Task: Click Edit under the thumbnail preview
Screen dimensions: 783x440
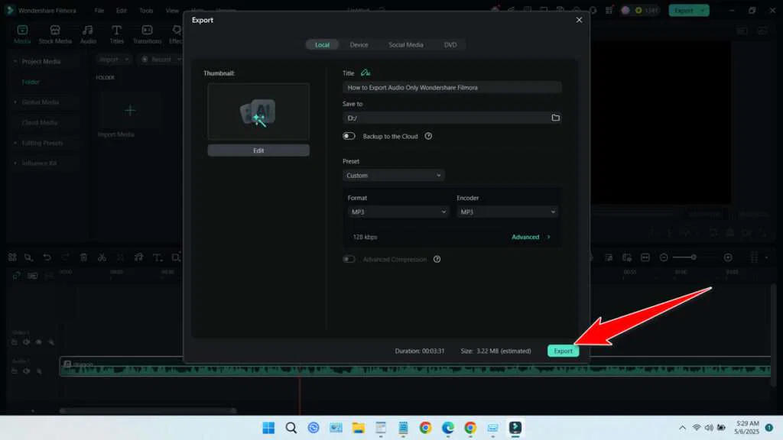Action: (x=258, y=150)
